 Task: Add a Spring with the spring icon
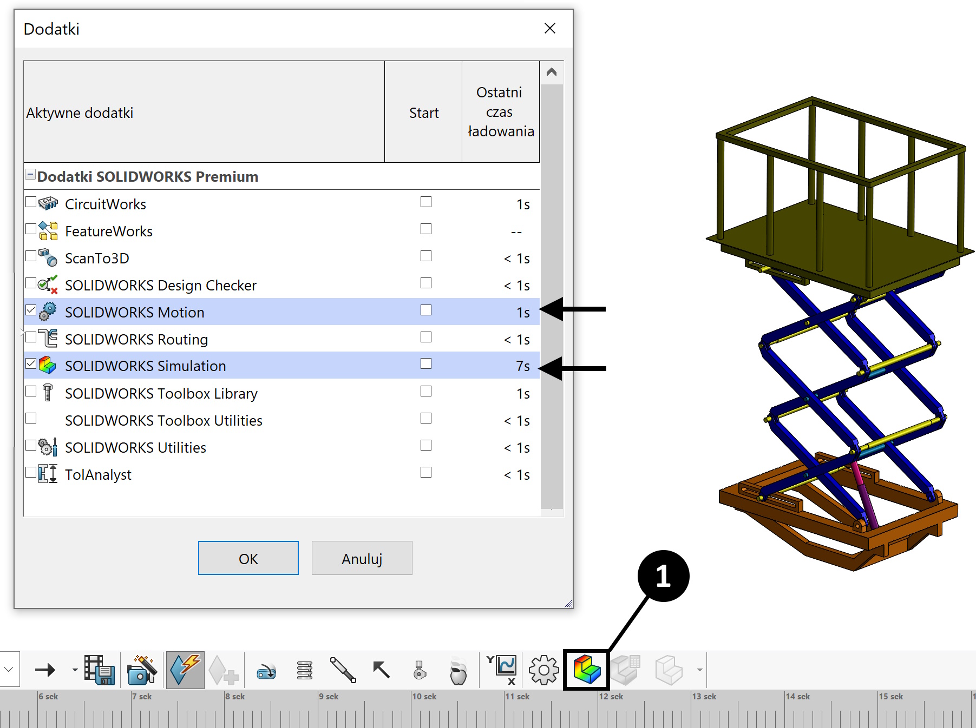click(x=305, y=670)
